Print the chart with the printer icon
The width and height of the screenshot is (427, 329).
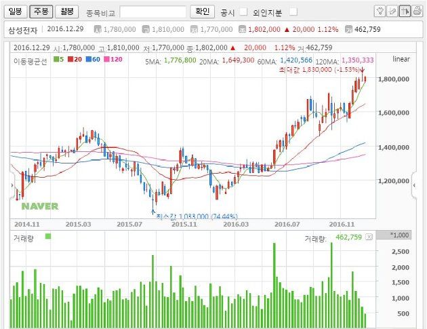(x=418, y=11)
